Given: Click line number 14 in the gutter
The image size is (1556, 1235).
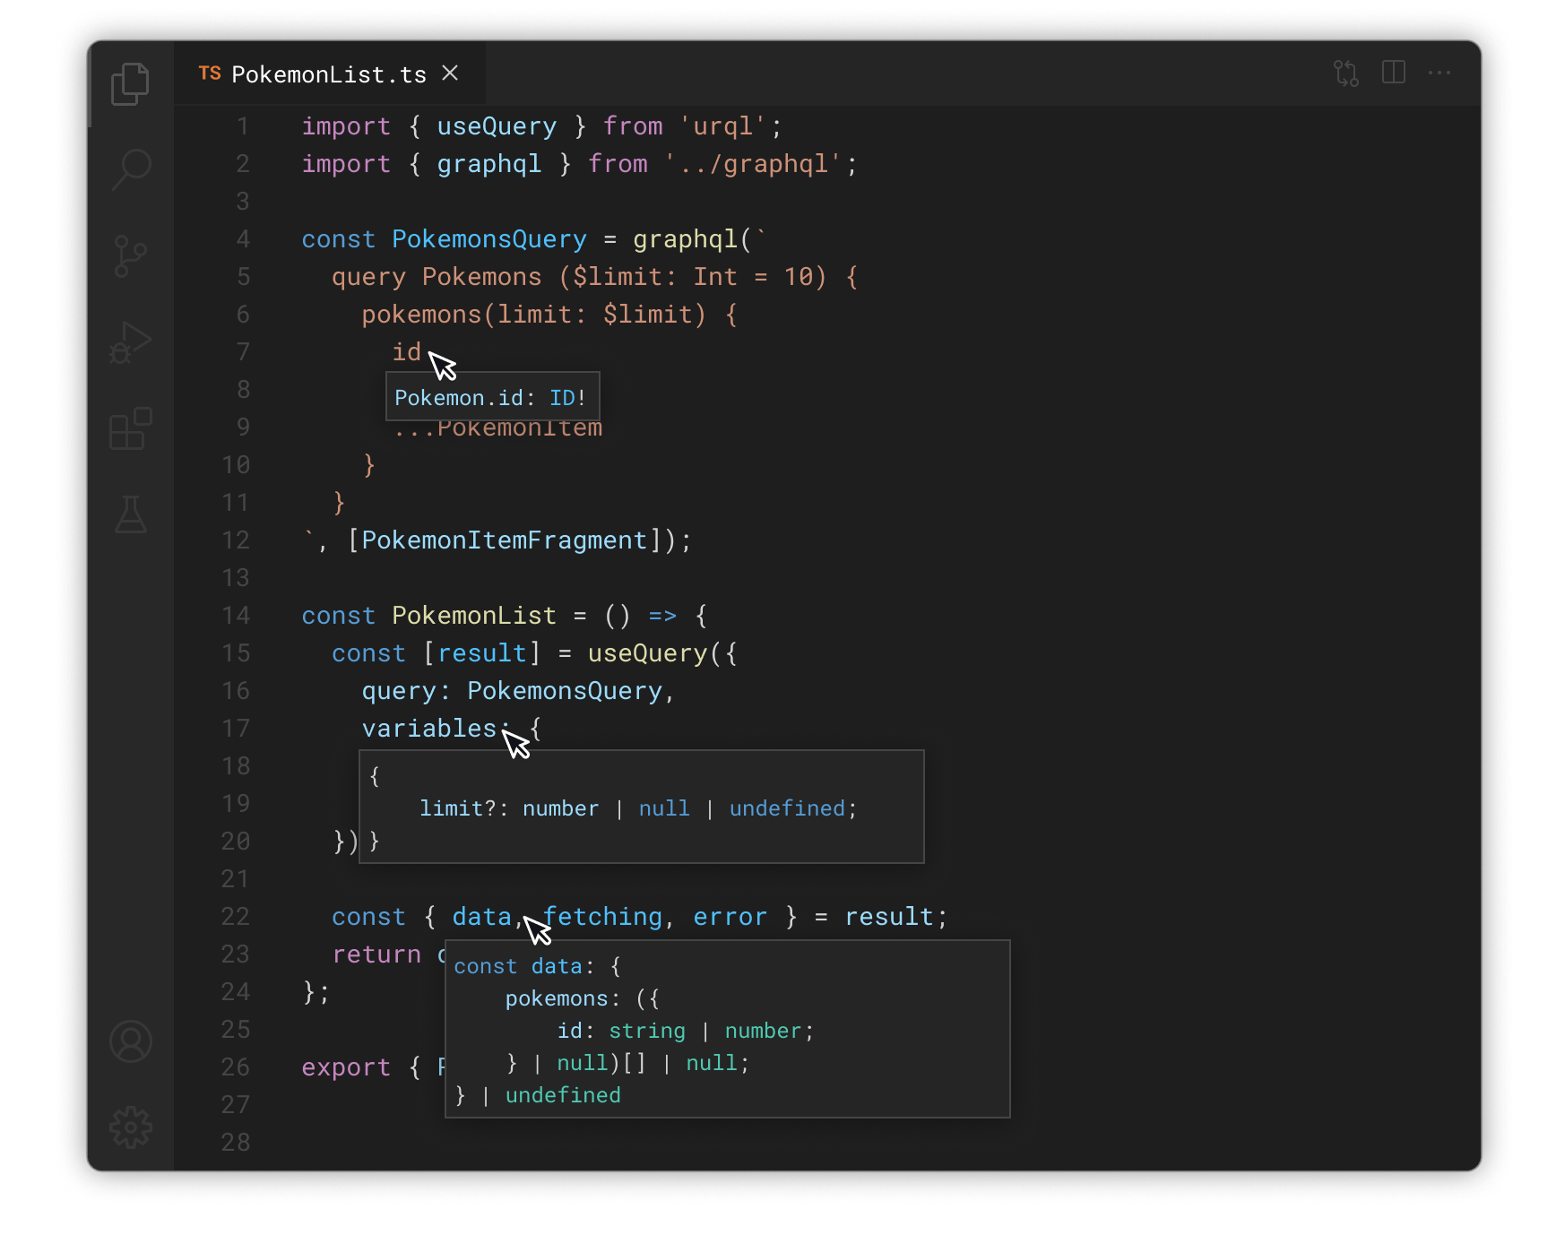Looking at the screenshot, I should point(236,616).
